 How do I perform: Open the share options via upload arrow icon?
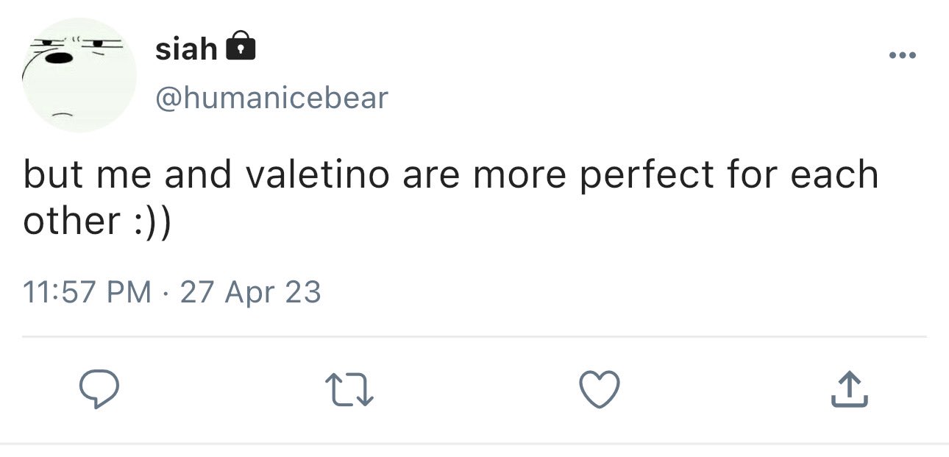[x=850, y=390]
